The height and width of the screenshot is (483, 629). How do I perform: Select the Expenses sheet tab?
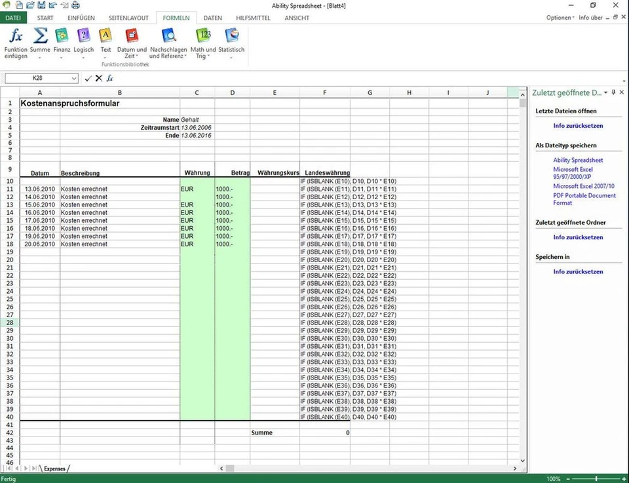coord(54,469)
